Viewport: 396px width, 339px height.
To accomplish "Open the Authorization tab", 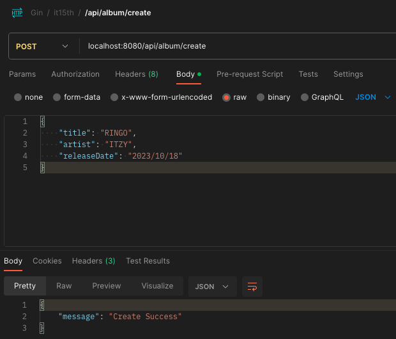I will click(75, 74).
